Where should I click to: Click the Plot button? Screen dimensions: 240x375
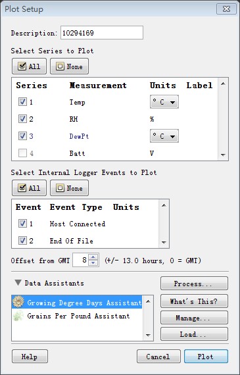206,357
